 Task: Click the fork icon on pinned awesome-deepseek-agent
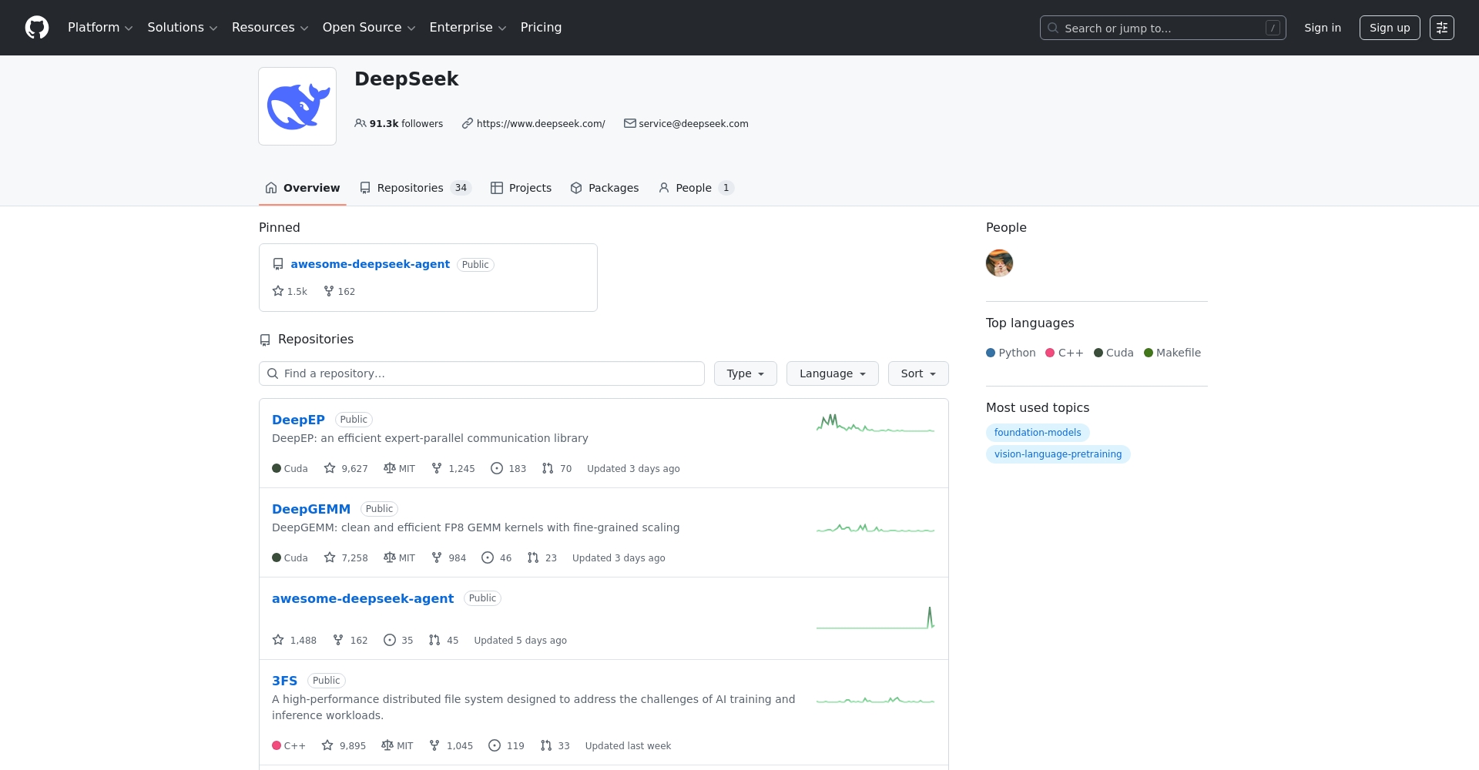click(x=329, y=291)
